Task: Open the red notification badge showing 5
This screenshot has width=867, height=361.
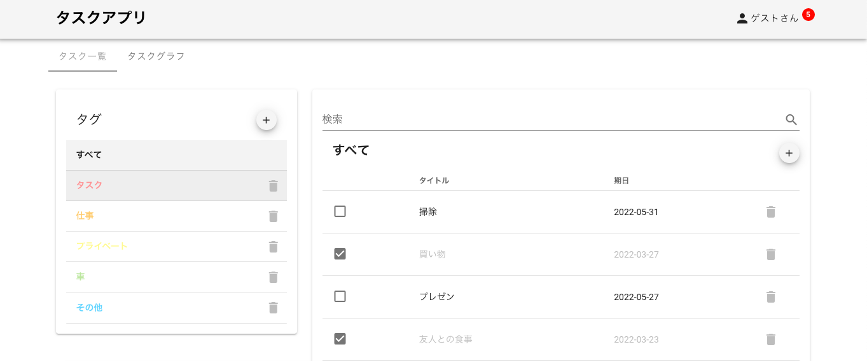Action: (808, 15)
